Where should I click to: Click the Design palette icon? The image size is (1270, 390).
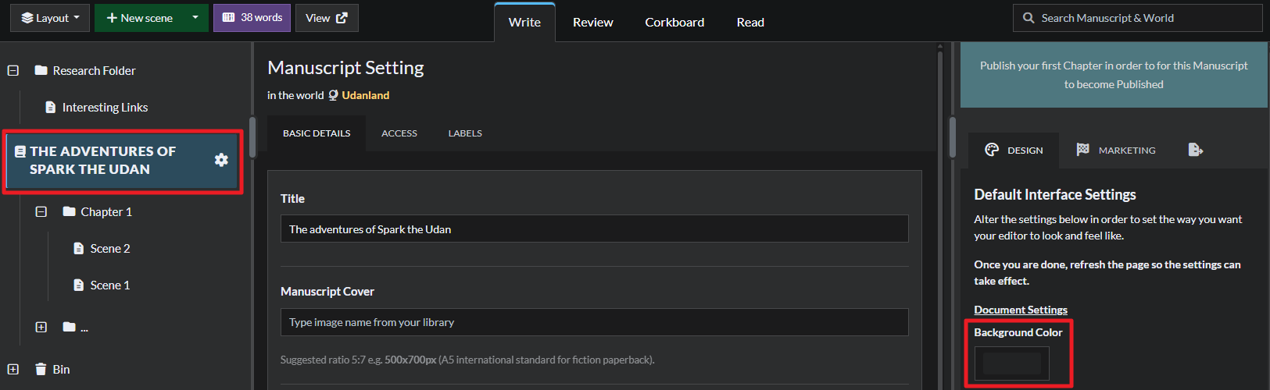click(x=992, y=150)
